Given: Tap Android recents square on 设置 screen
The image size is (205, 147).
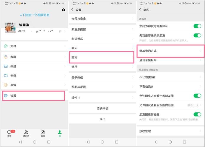Looking at the screenshot, I should pos(117,142).
